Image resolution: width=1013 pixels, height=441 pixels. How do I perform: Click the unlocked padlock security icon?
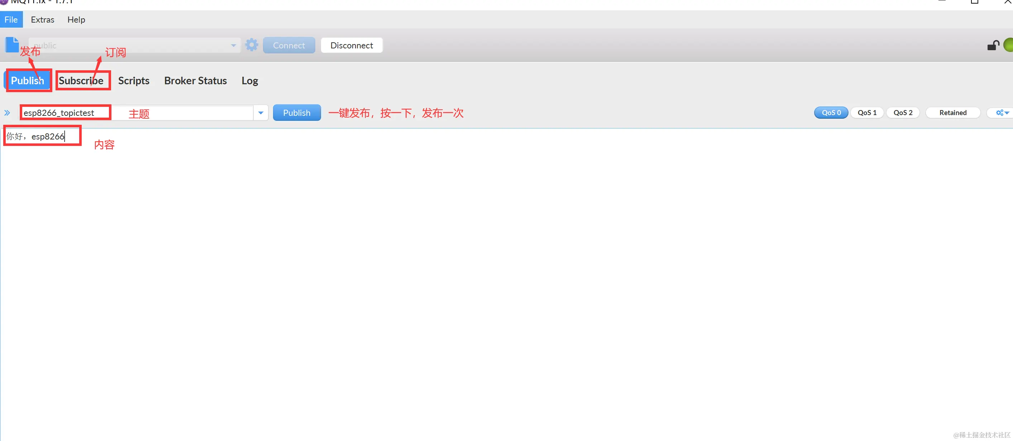[x=993, y=46]
